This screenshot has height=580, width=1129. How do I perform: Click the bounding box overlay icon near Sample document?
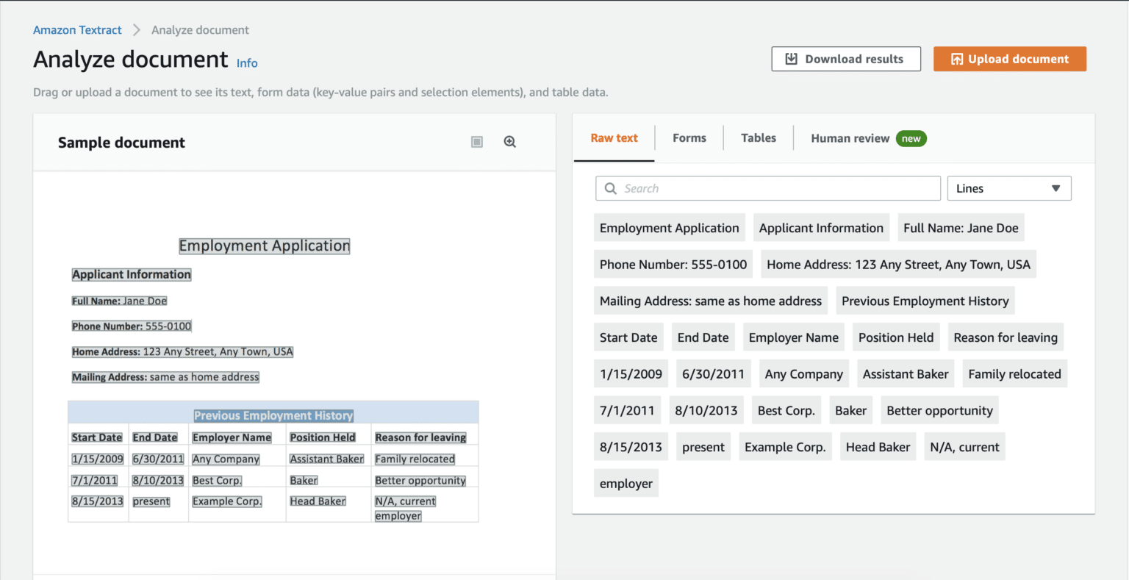pyautogui.click(x=476, y=141)
